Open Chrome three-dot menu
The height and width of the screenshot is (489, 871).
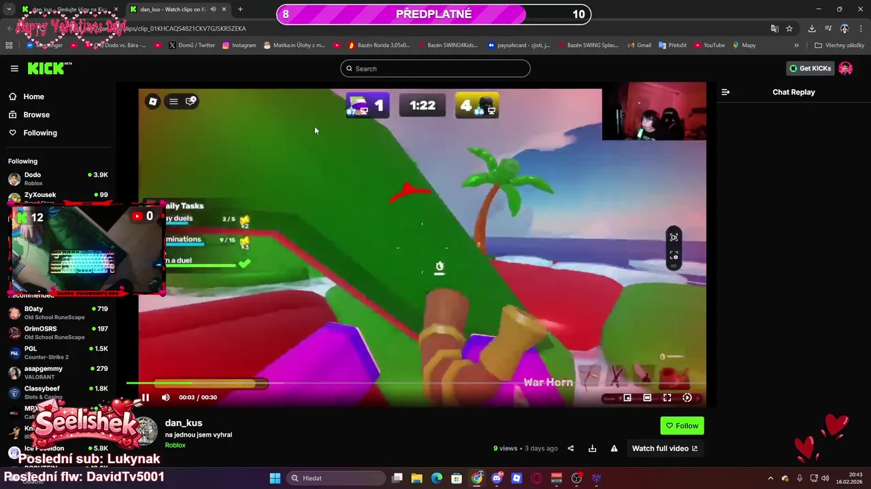861,29
